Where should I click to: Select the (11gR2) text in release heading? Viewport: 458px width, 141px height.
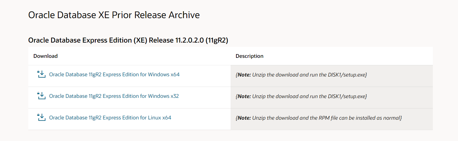click(217, 40)
